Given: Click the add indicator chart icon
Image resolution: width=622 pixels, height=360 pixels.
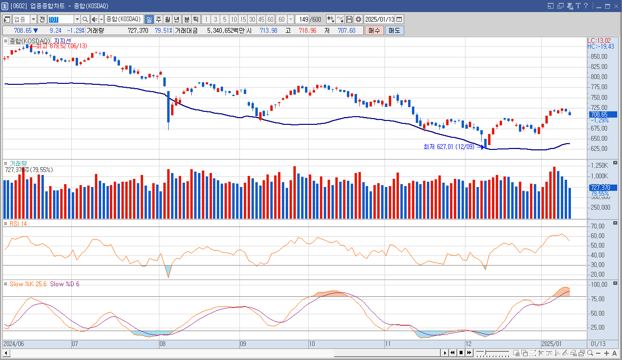Looking at the screenshot, I should pos(340,19).
